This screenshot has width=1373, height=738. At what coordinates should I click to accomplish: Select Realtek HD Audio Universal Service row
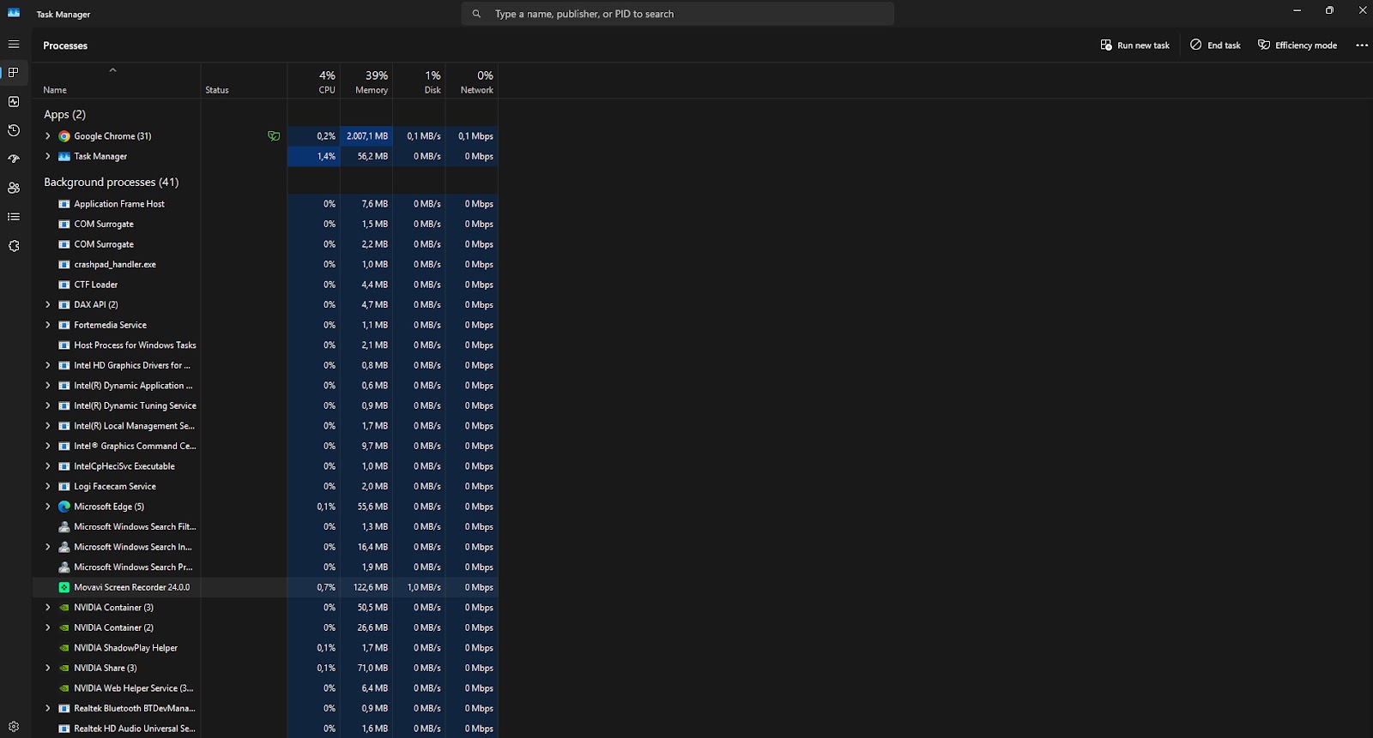pyautogui.click(x=265, y=729)
